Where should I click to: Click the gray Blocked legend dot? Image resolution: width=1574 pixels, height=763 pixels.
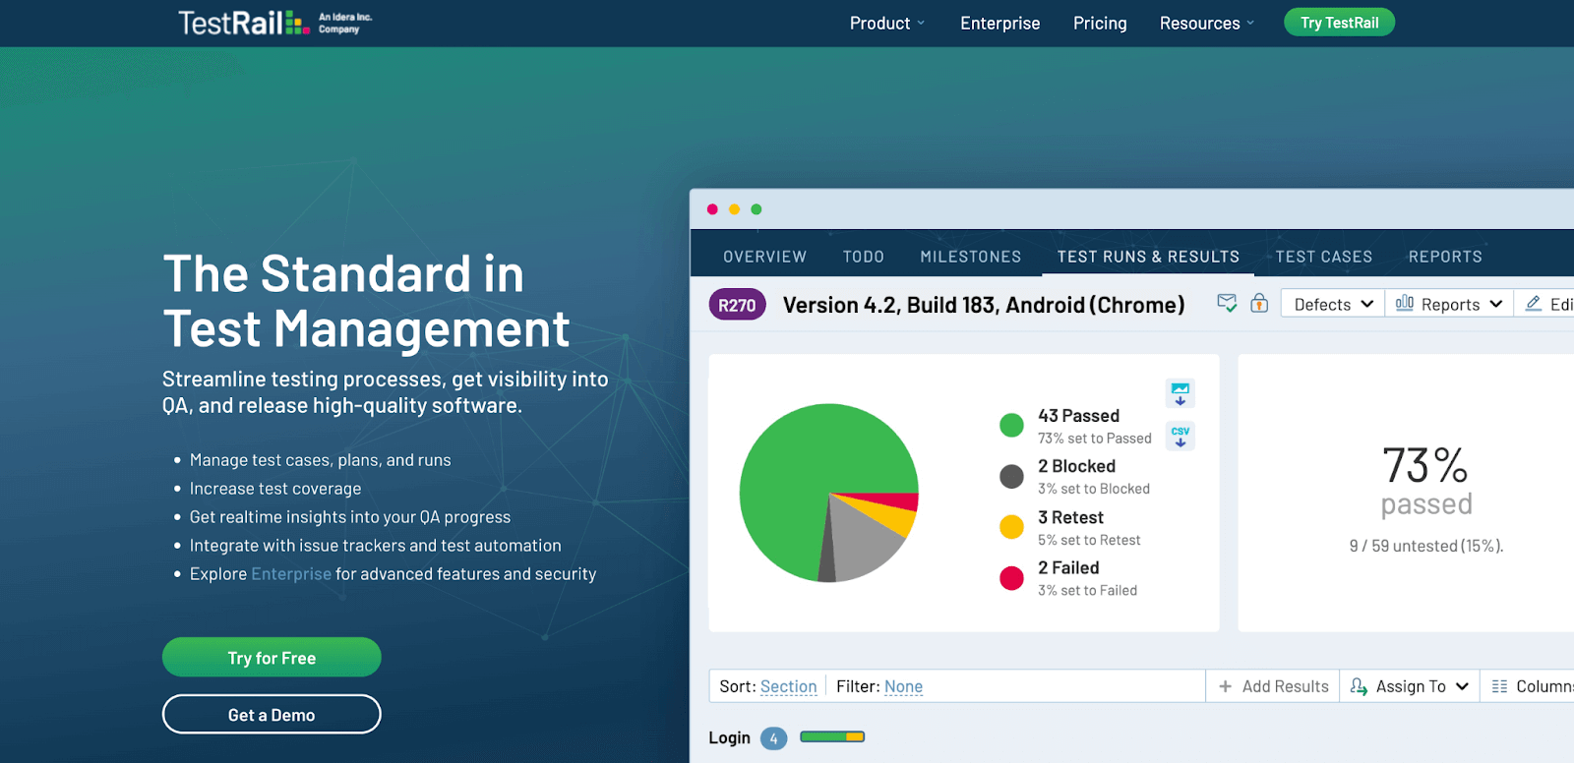(x=1011, y=477)
